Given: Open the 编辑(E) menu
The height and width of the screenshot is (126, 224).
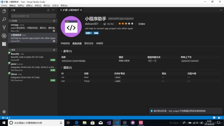Looking at the screenshot, I should click(x=12, y=6).
